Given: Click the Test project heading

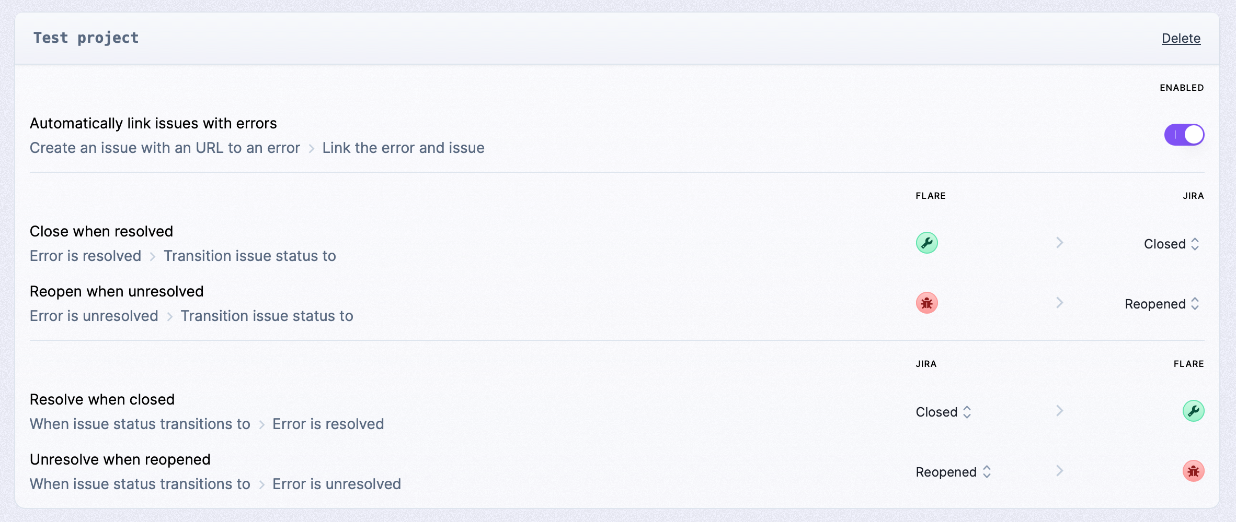Looking at the screenshot, I should click(86, 38).
